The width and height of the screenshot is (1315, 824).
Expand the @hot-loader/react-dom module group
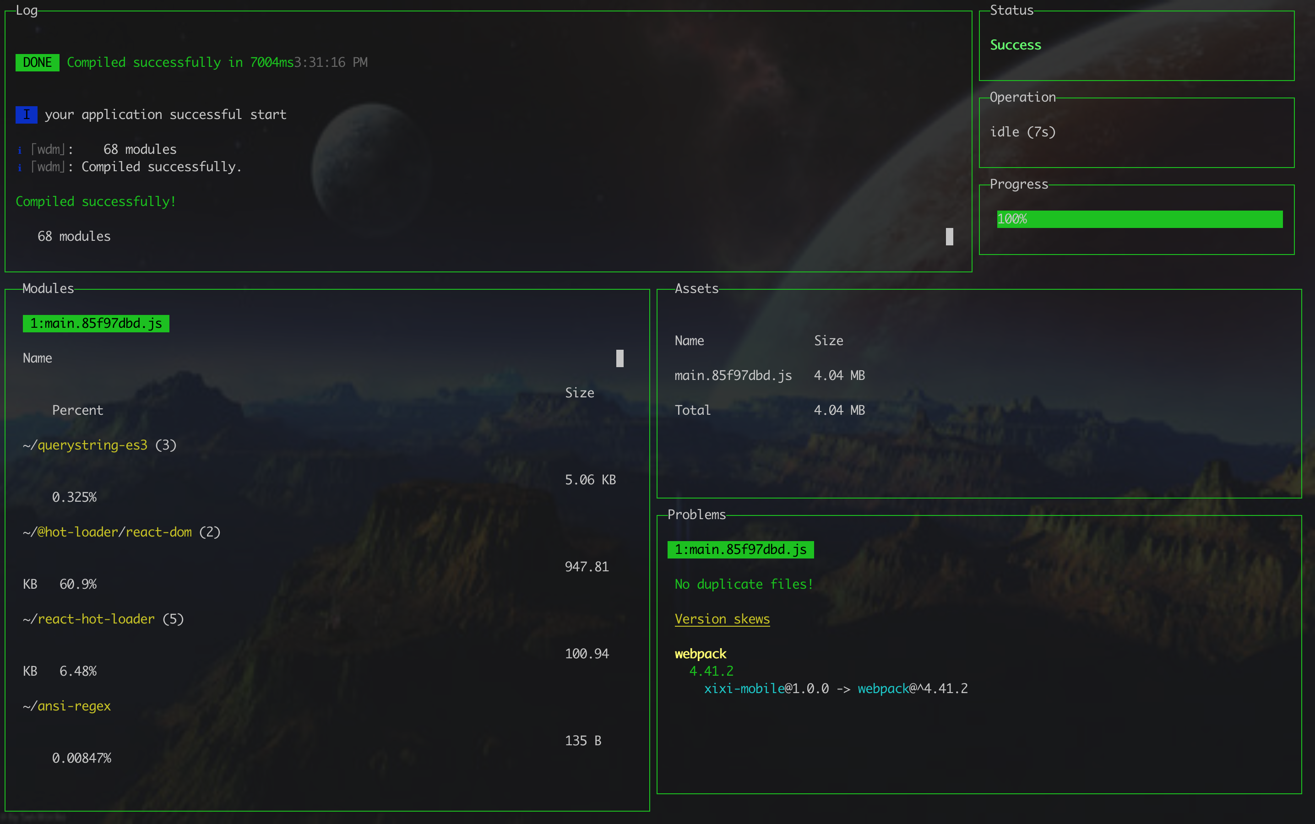114,532
